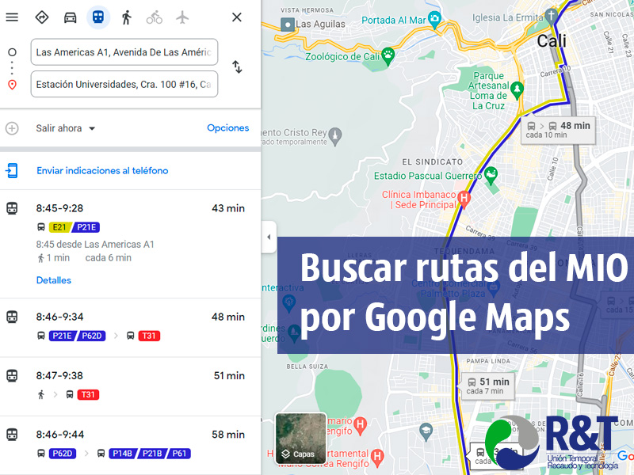Click the P61 route badge
Screen dimensions: 634x475
point(179,454)
